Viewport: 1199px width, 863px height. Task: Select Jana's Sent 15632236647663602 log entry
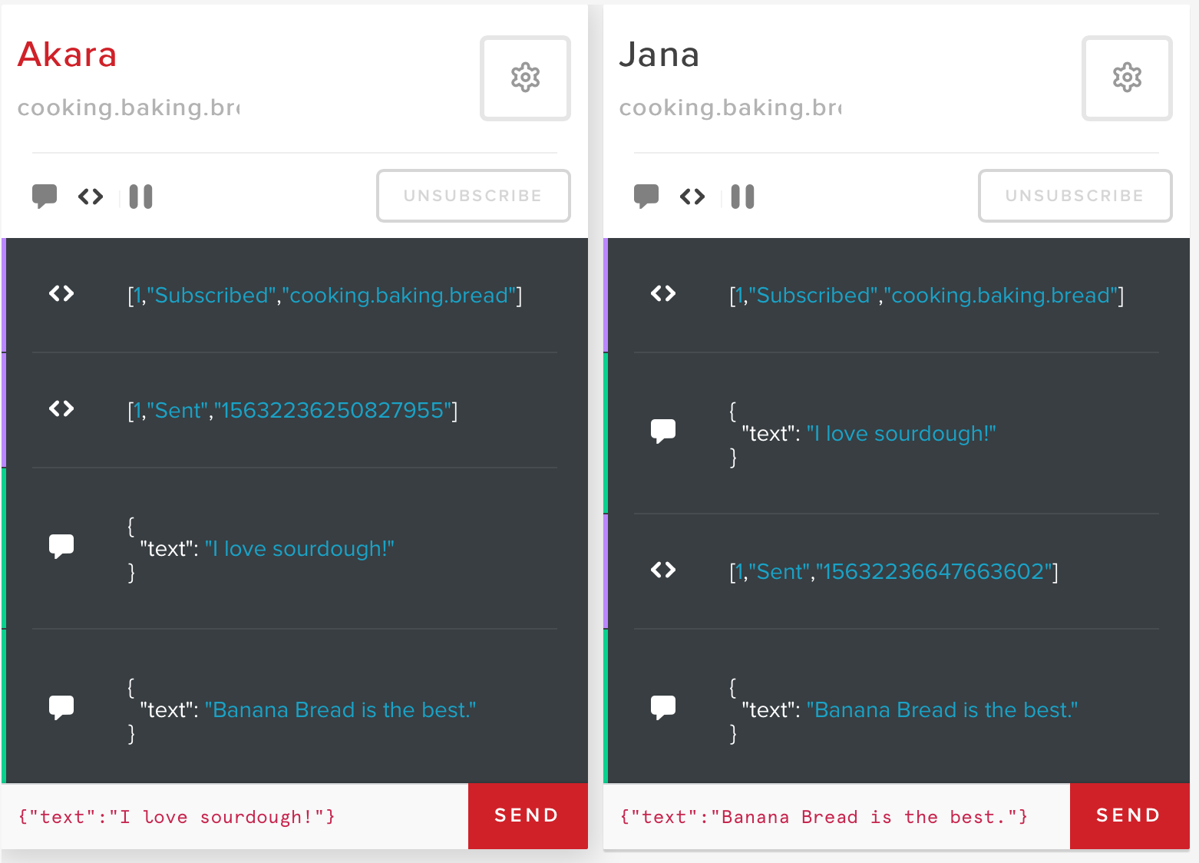[893, 572]
